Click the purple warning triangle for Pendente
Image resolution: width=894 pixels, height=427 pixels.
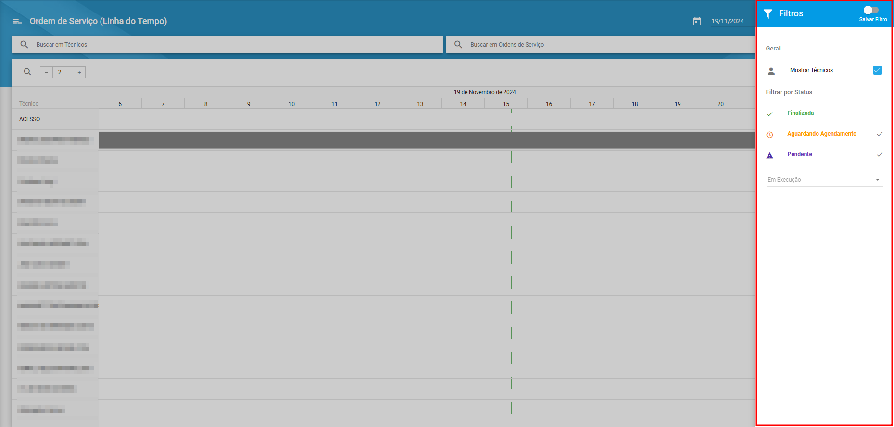pyautogui.click(x=769, y=155)
